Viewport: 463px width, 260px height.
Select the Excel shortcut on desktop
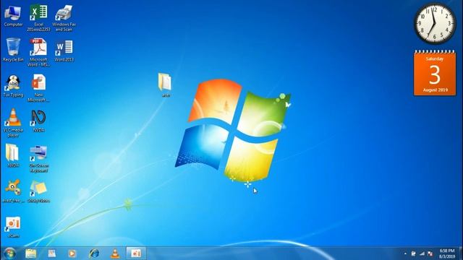click(38, 17)
